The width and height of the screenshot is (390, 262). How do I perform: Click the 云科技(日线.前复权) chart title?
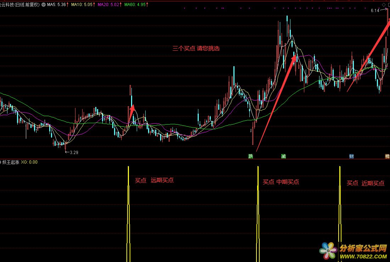point(20,5)
